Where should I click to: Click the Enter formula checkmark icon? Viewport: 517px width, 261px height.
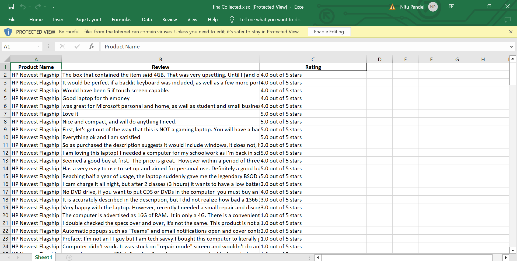tap(77, 47)
